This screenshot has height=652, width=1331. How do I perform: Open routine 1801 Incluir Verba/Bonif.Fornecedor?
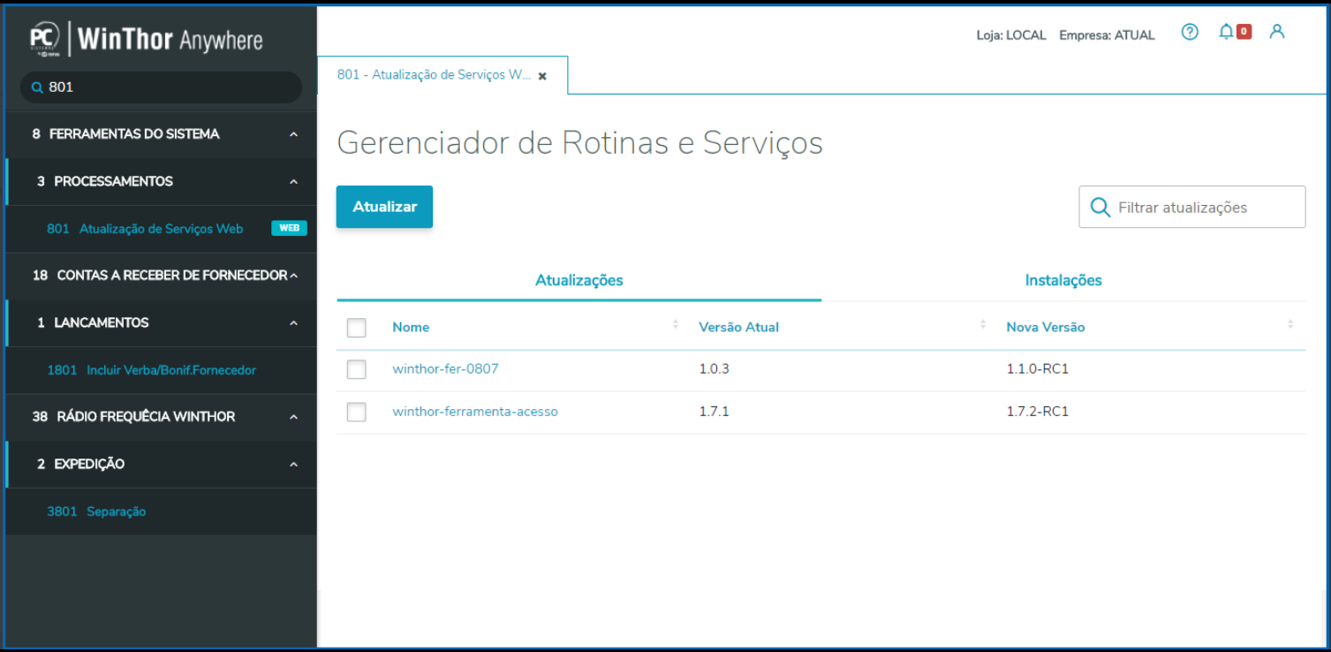[x=151, y=370]
